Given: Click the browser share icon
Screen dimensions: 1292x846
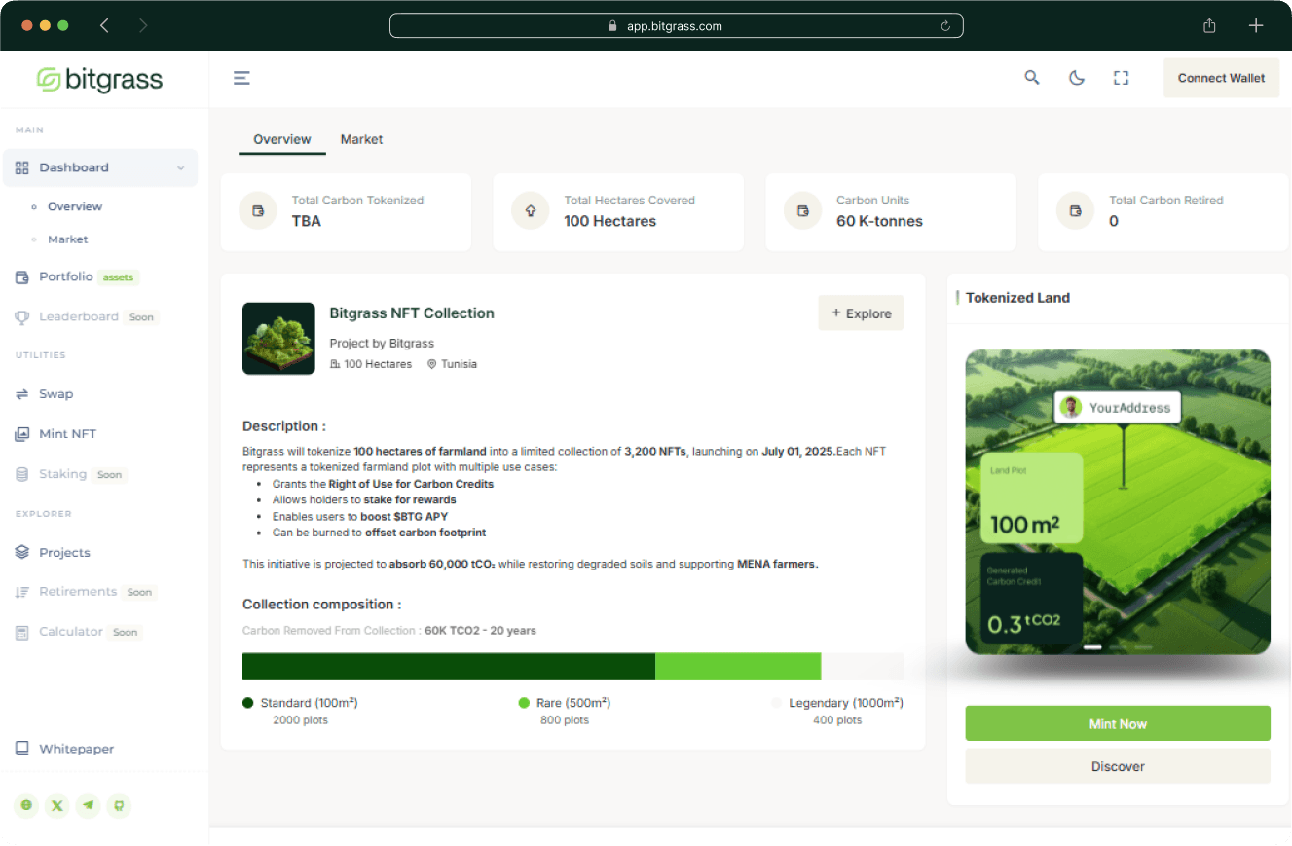Looking at the screenshot, I should [1209, 26].
